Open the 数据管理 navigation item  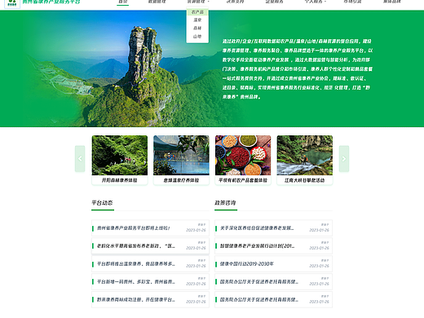pyautogui.click(x=157, y=2)
